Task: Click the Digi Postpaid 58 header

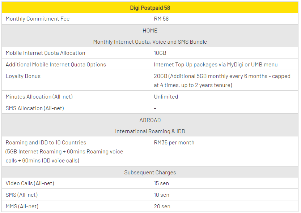Action: click(150, 8)
